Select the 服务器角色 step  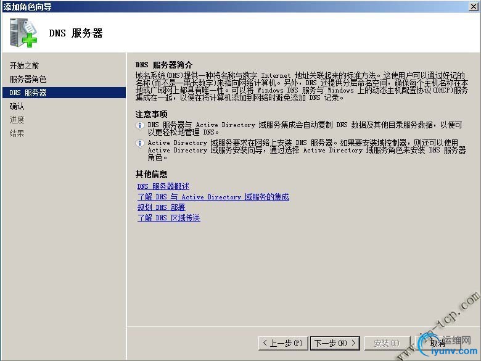(x=28, y=79)
